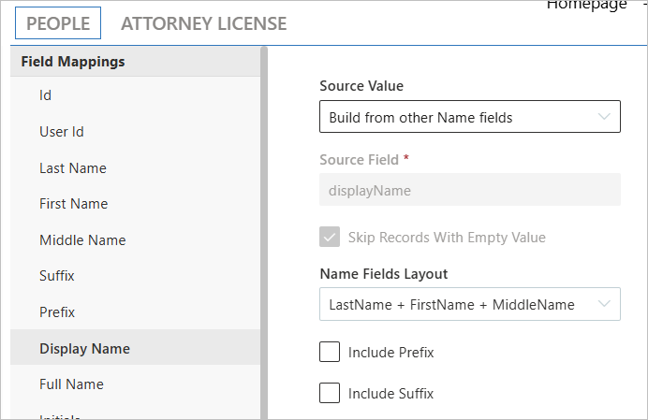Viewport: 648px width, 420px height.
Task: Select the Id field mapping
Action: click(x=135, y=95)
